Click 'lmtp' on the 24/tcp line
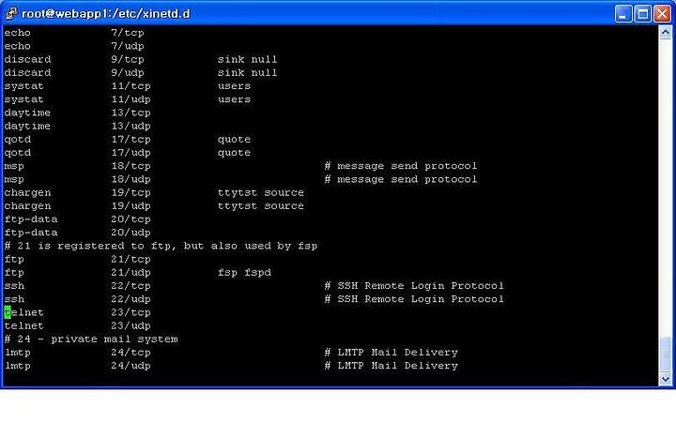This screenshot has width=676, height=437. (18, 353)
